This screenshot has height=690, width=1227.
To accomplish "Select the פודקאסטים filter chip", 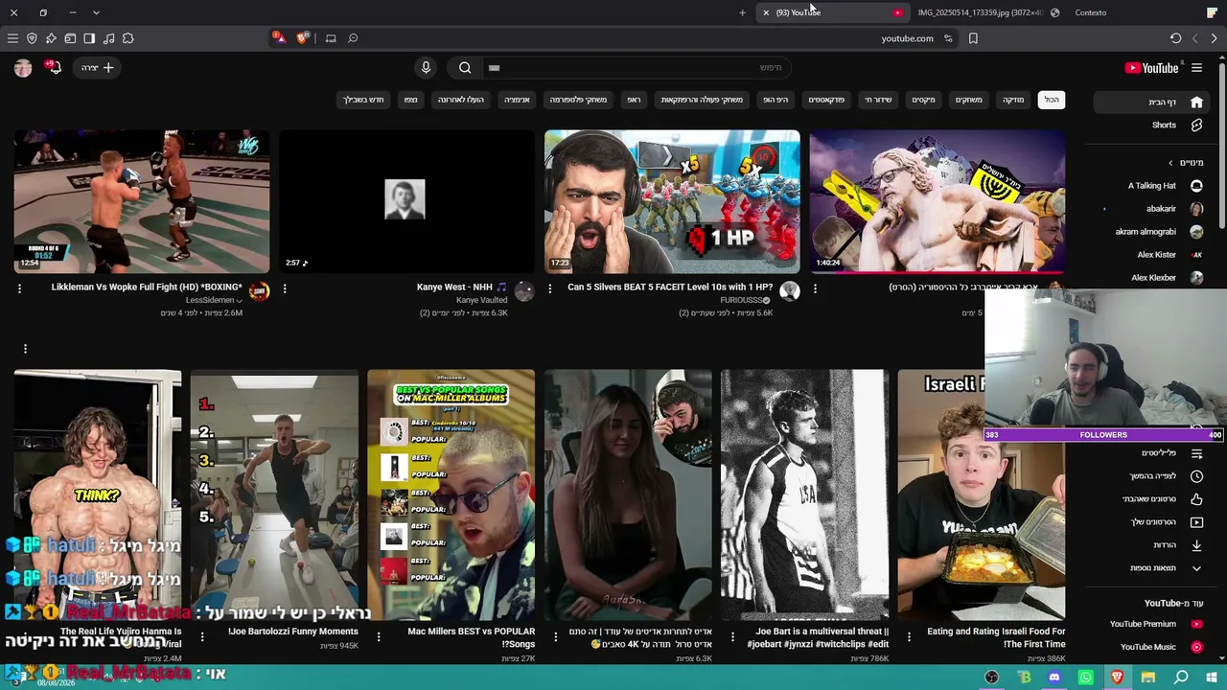I will [826, 100].
